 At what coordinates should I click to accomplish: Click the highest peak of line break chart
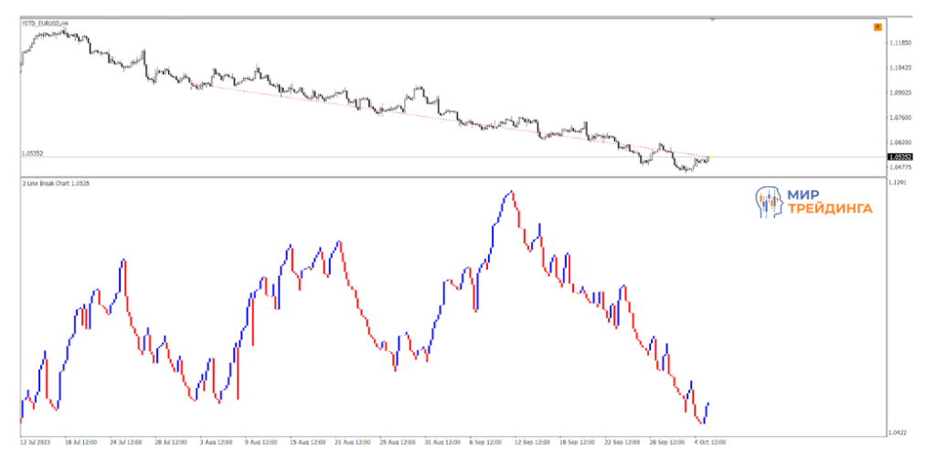[x=511, y=193]
